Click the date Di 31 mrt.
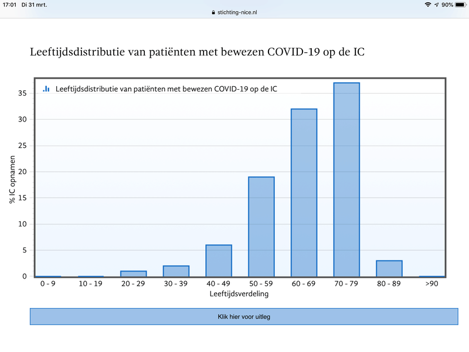The image size is (469, 352). (x=33, y=5)
